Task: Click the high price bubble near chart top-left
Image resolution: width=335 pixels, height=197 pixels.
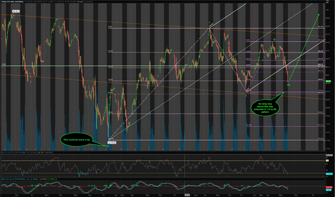Action: pyautogui.click(x=16, y=11)
